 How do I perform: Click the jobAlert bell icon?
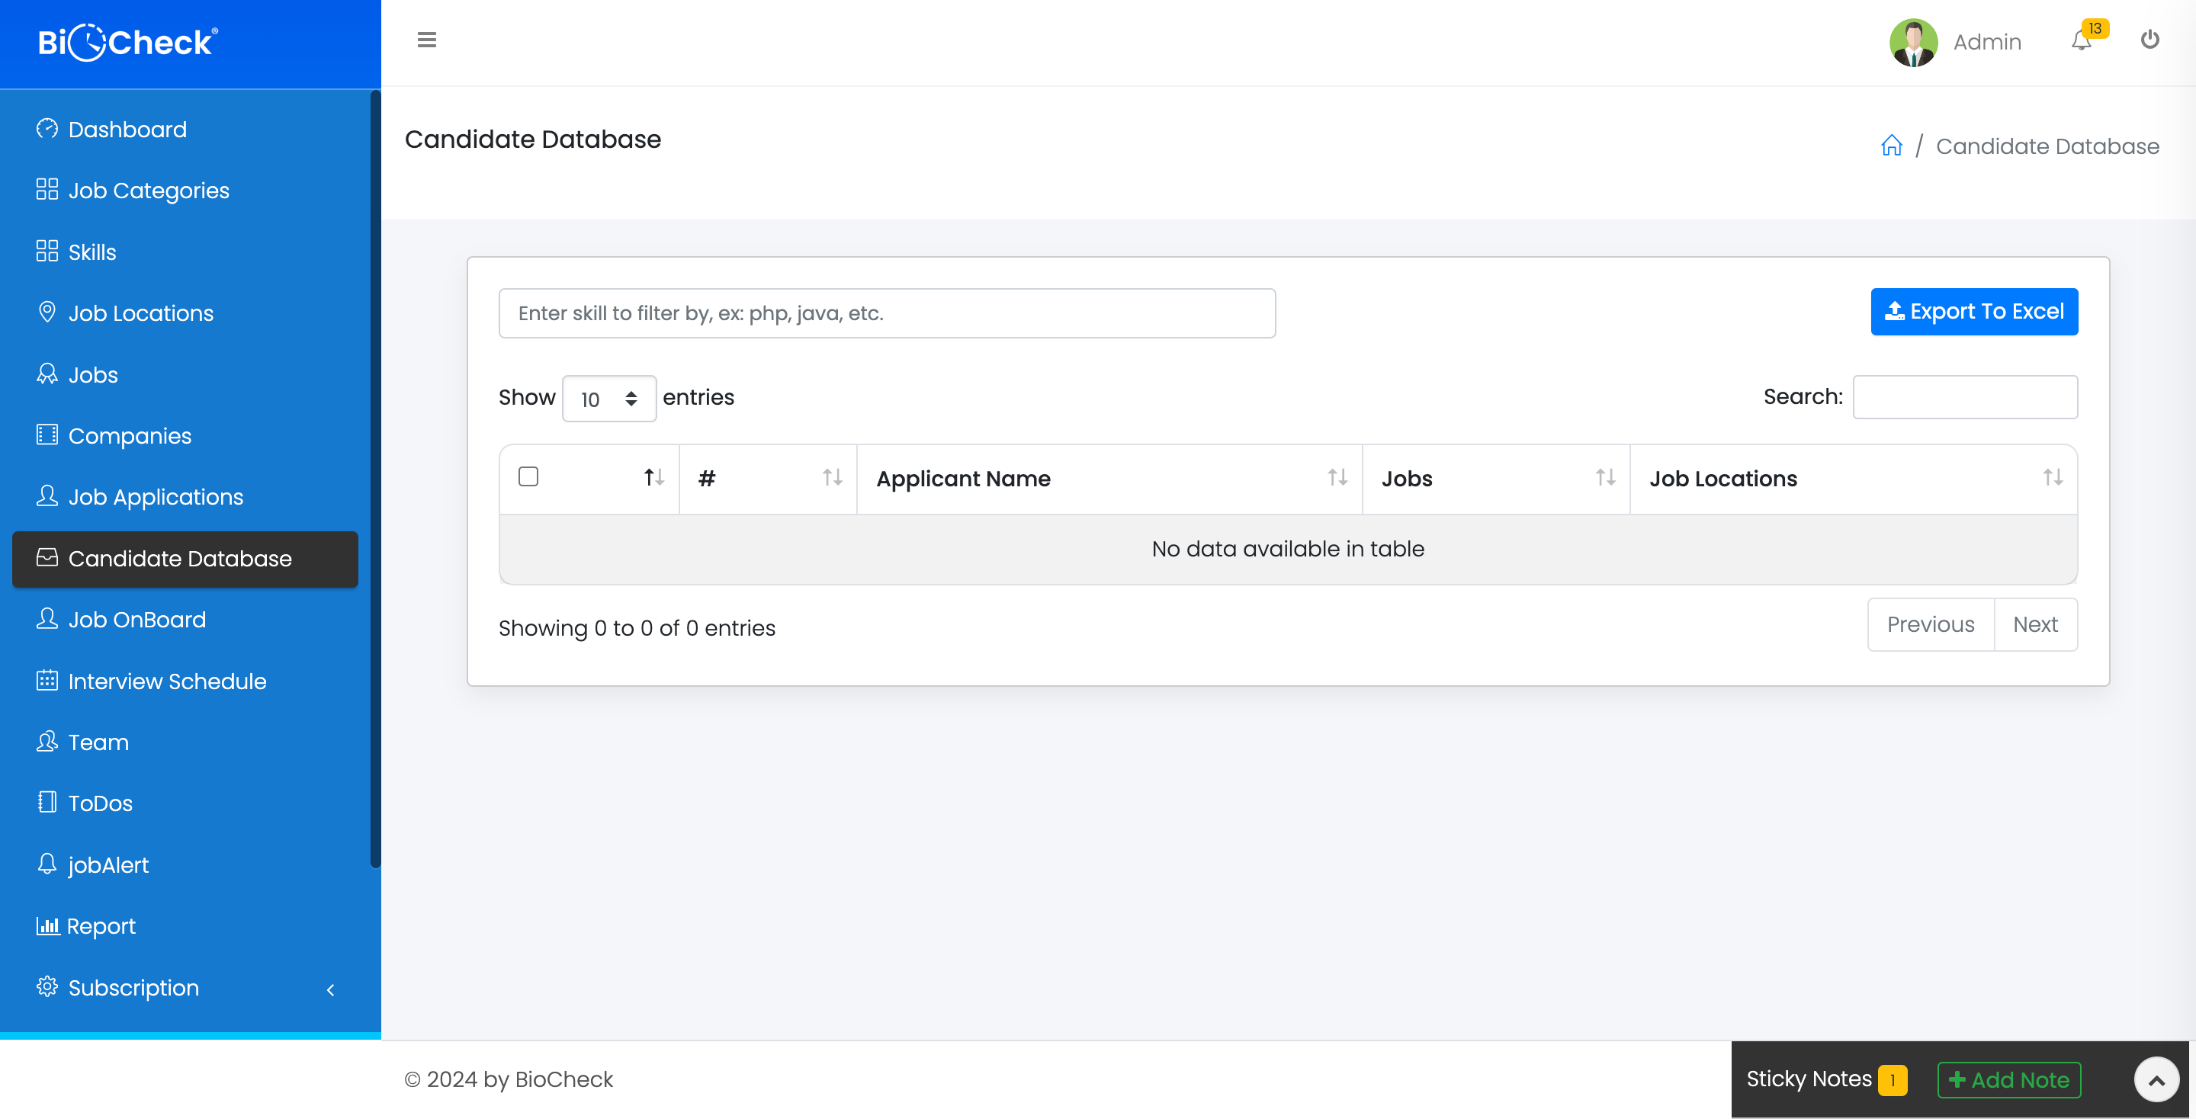pyautogui.click(x=49, y=864)
